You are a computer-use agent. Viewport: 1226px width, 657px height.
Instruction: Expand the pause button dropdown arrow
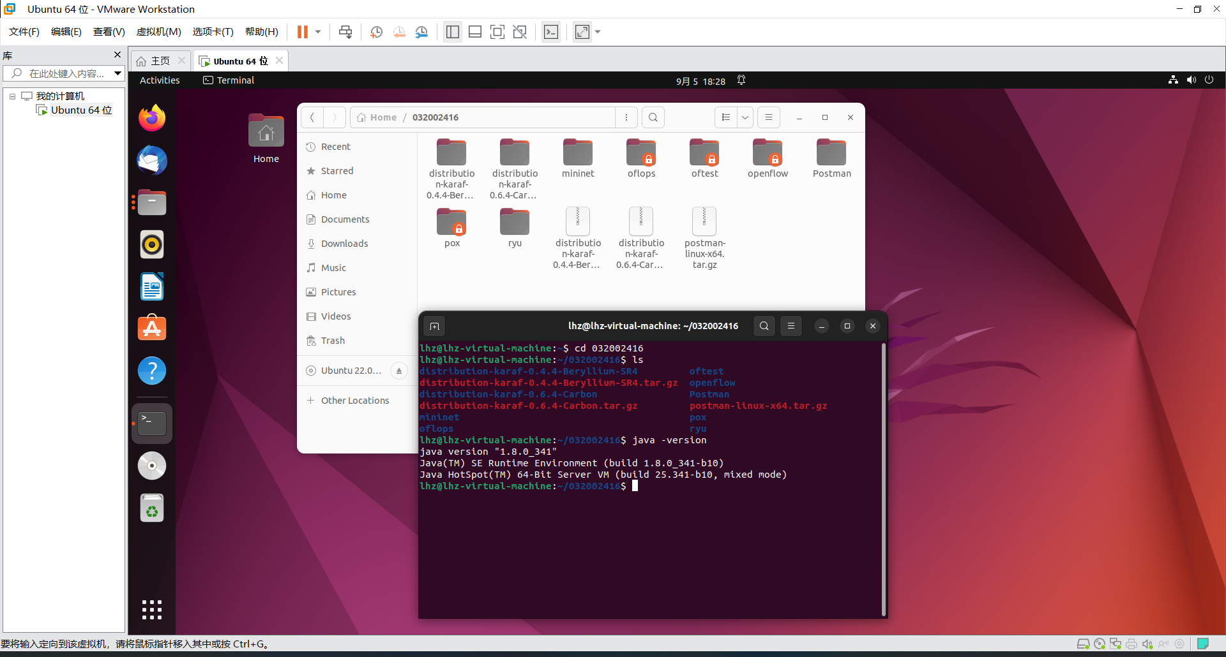317,32
